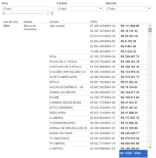
Task: Select the VALOR ECONÔMICO - JN row
Action: point(66,87)
